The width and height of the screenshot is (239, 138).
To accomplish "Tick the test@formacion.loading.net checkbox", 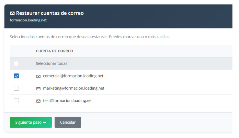I will click(17, 101).
